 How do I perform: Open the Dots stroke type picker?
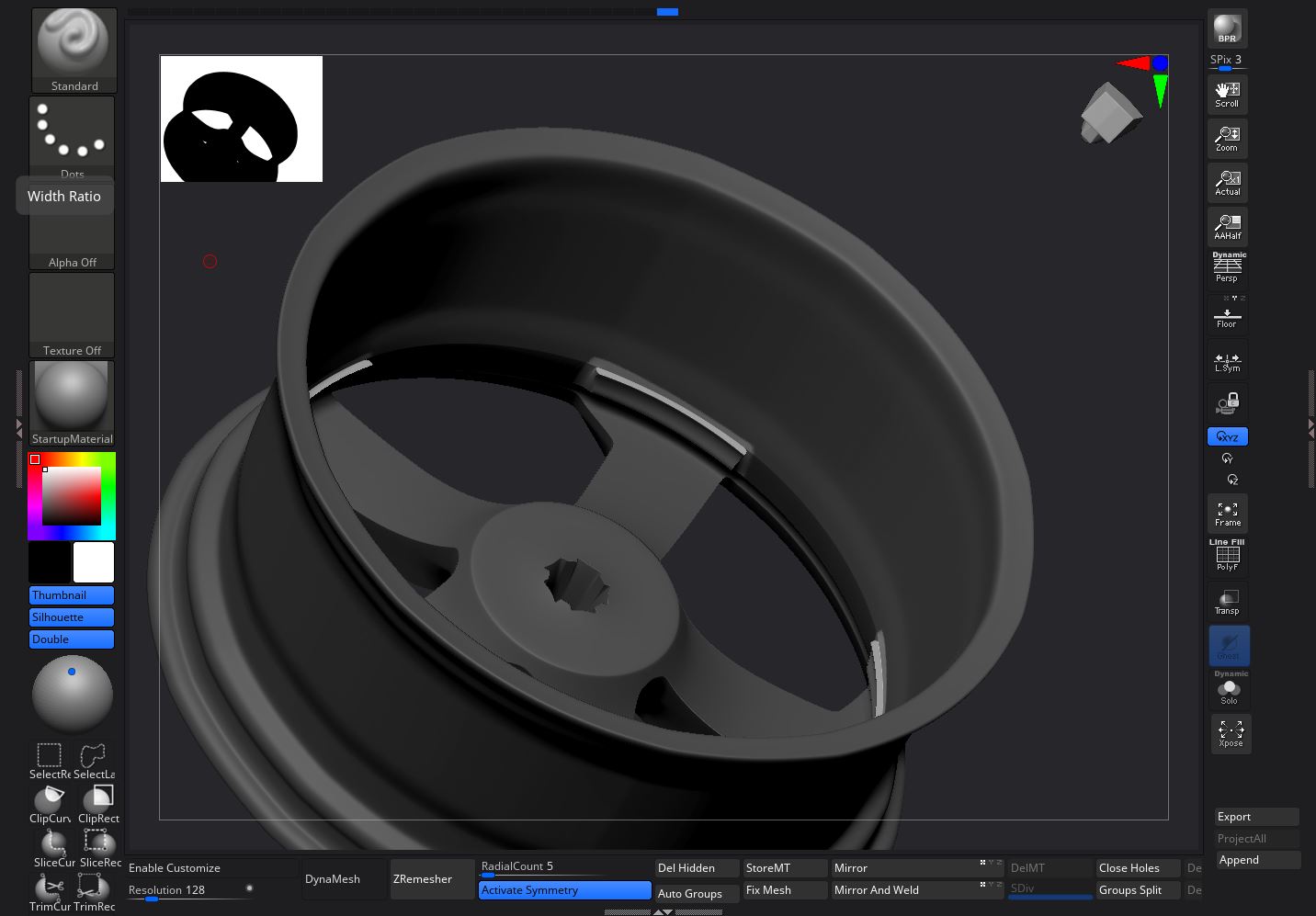(x=72, y=138)
